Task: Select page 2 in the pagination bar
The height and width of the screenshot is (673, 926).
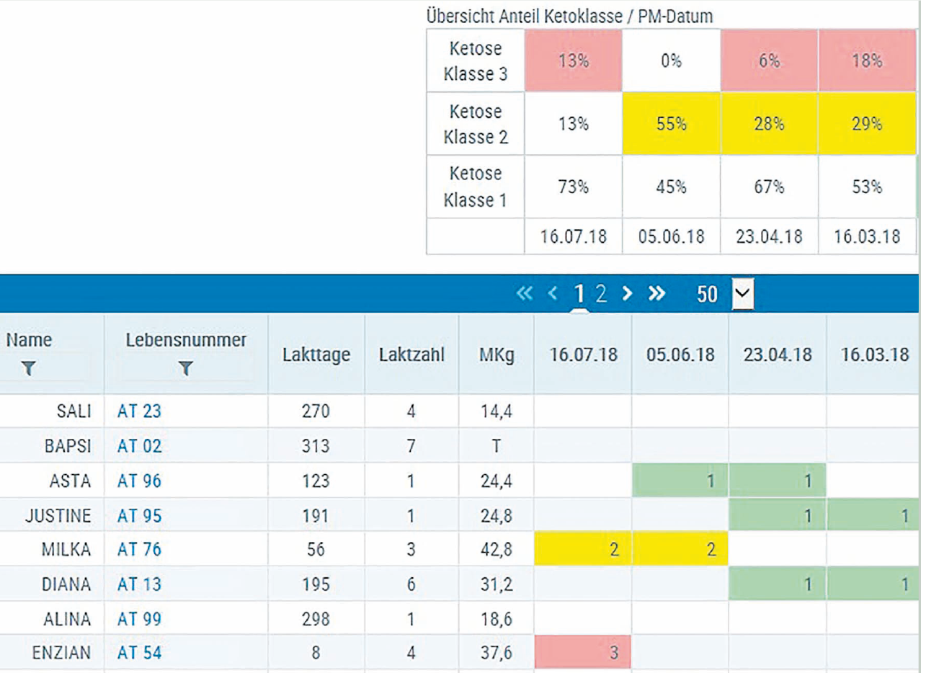Action: (x=601, y=294)
